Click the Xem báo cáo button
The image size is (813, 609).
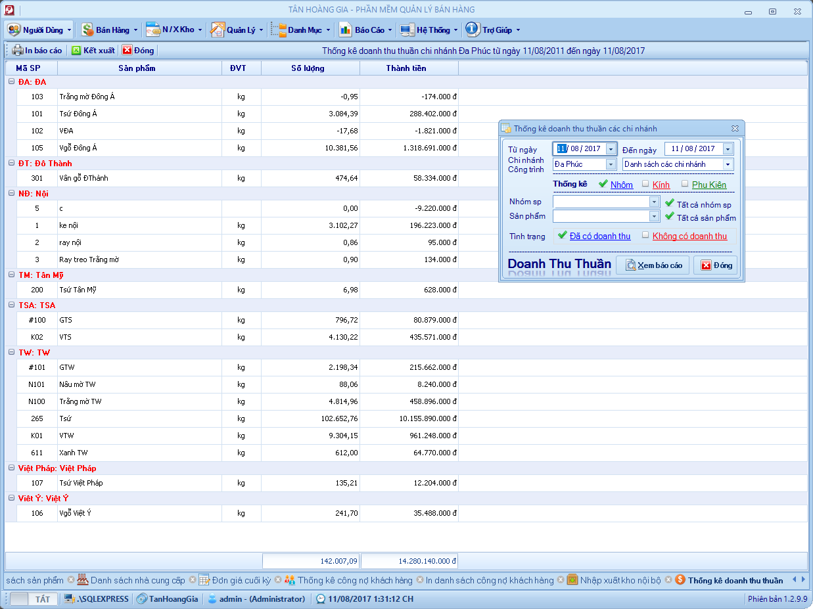[653, 265]
